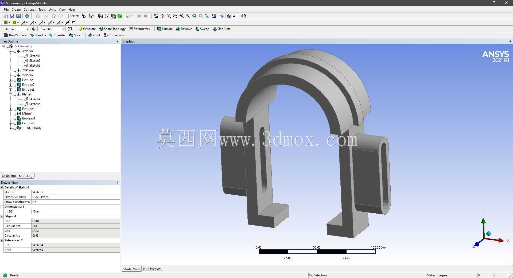Select Sketch4 in the tree outline

35,99
